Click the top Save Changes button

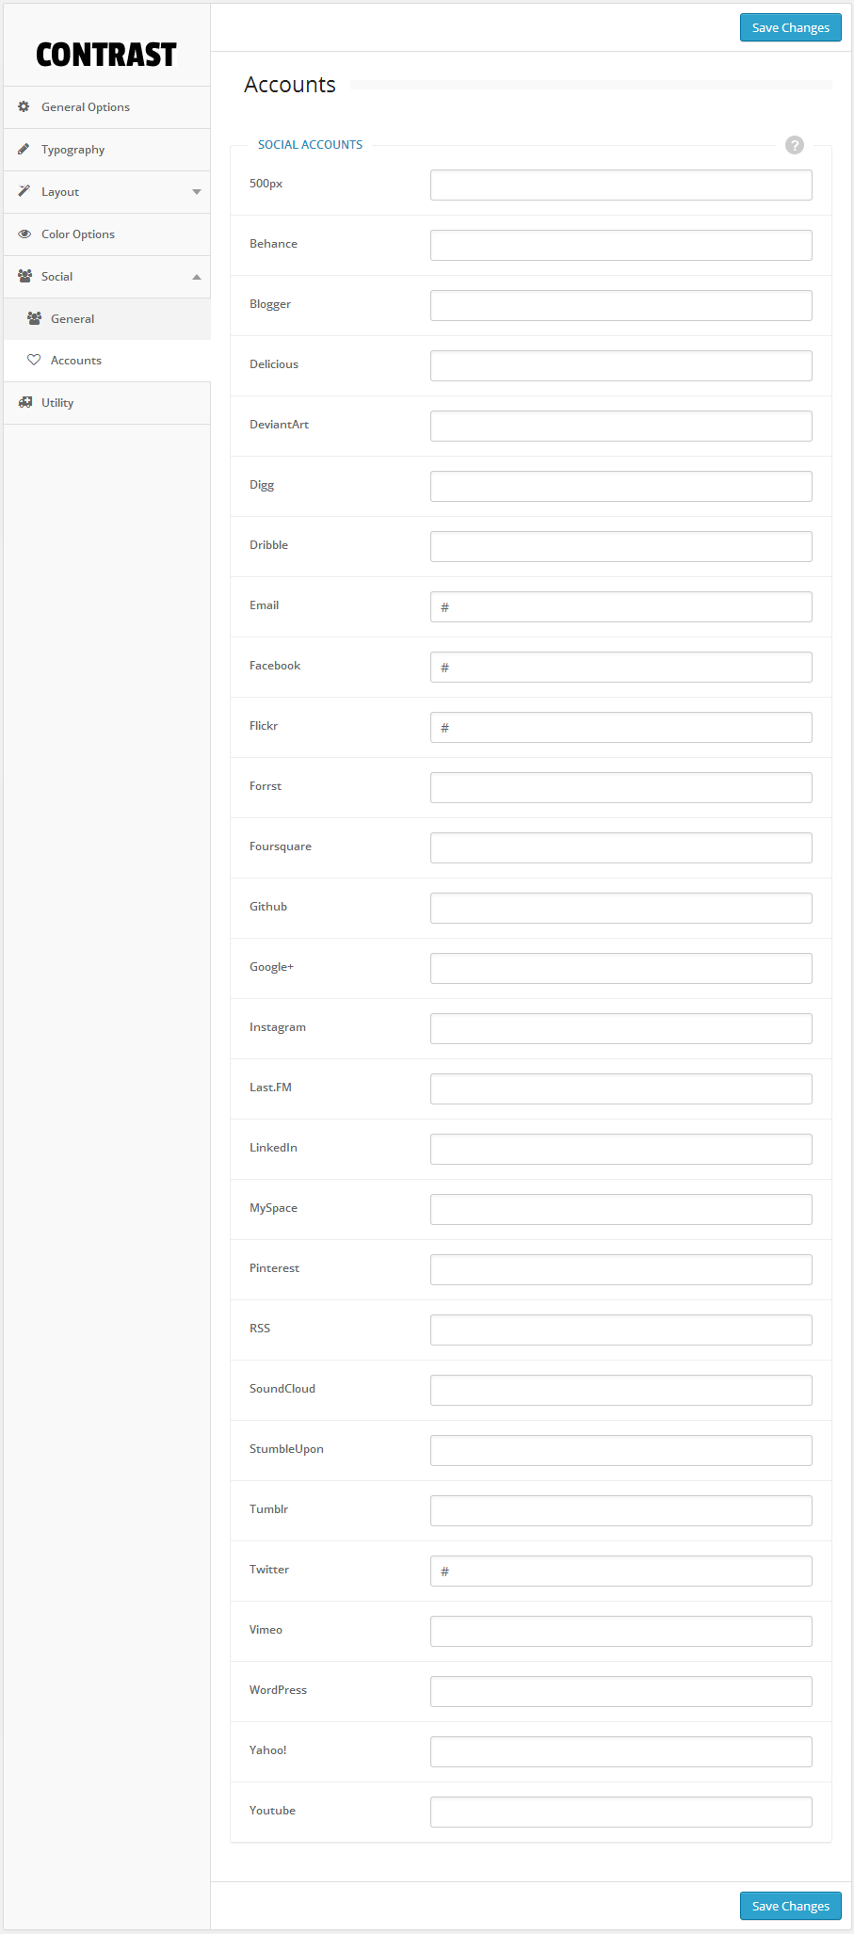pyautogui.click(x=790, y=27)
